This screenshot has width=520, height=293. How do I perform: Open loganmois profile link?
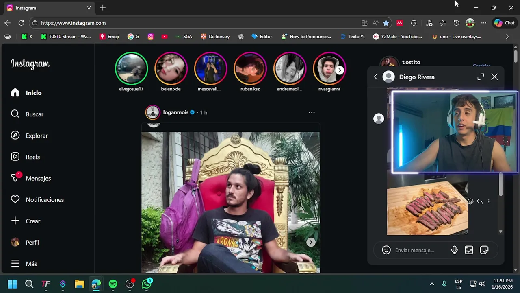tap(175, 112)
